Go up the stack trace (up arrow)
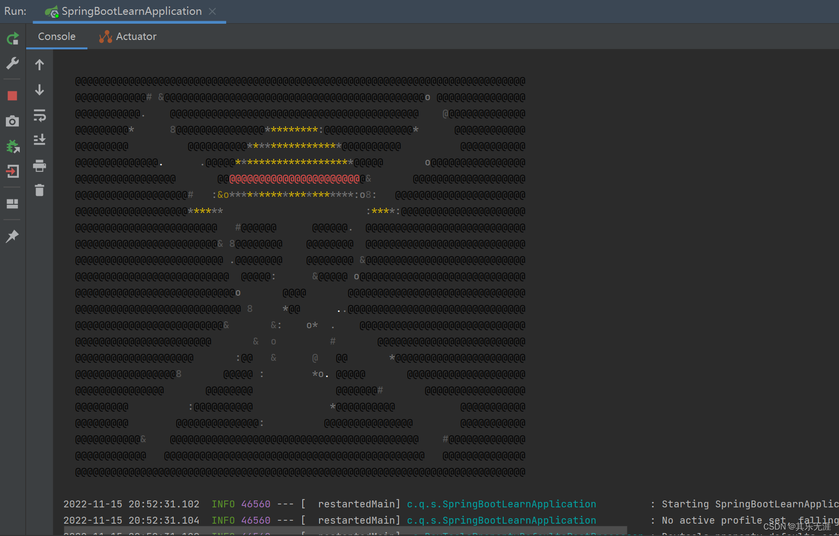The width and height of the screenshot is (839, 536). 40,65
